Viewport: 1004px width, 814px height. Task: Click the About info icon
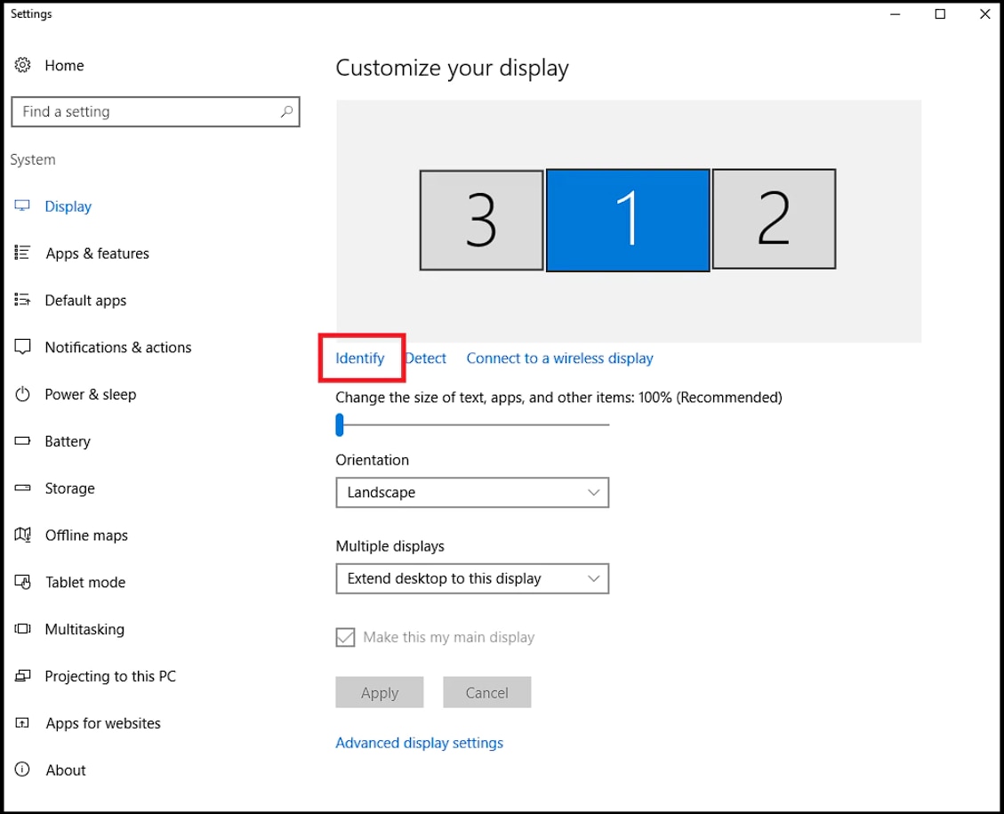[22, 770]
